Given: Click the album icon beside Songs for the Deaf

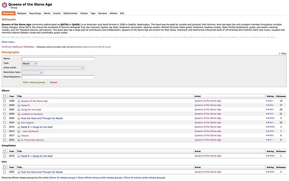Looking at the screenshot, I should point(19,109).
